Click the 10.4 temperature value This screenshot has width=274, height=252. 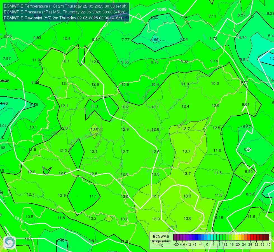point(155,85)
